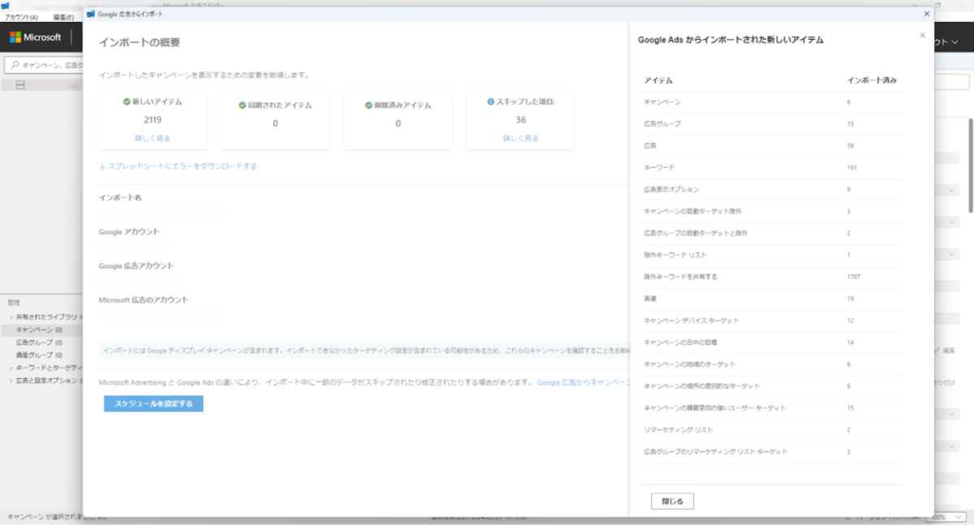Click the スケジュールを設定する button
Screen dimensions: 974x525
click(x=153, y=403)
